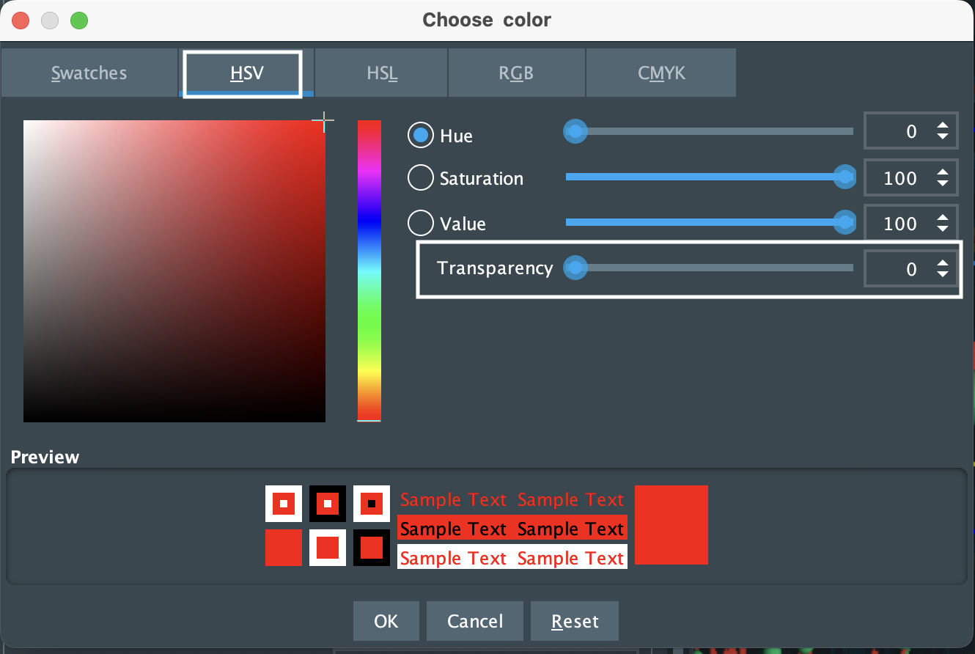Click the large red preview swatch

pos(671,525)
